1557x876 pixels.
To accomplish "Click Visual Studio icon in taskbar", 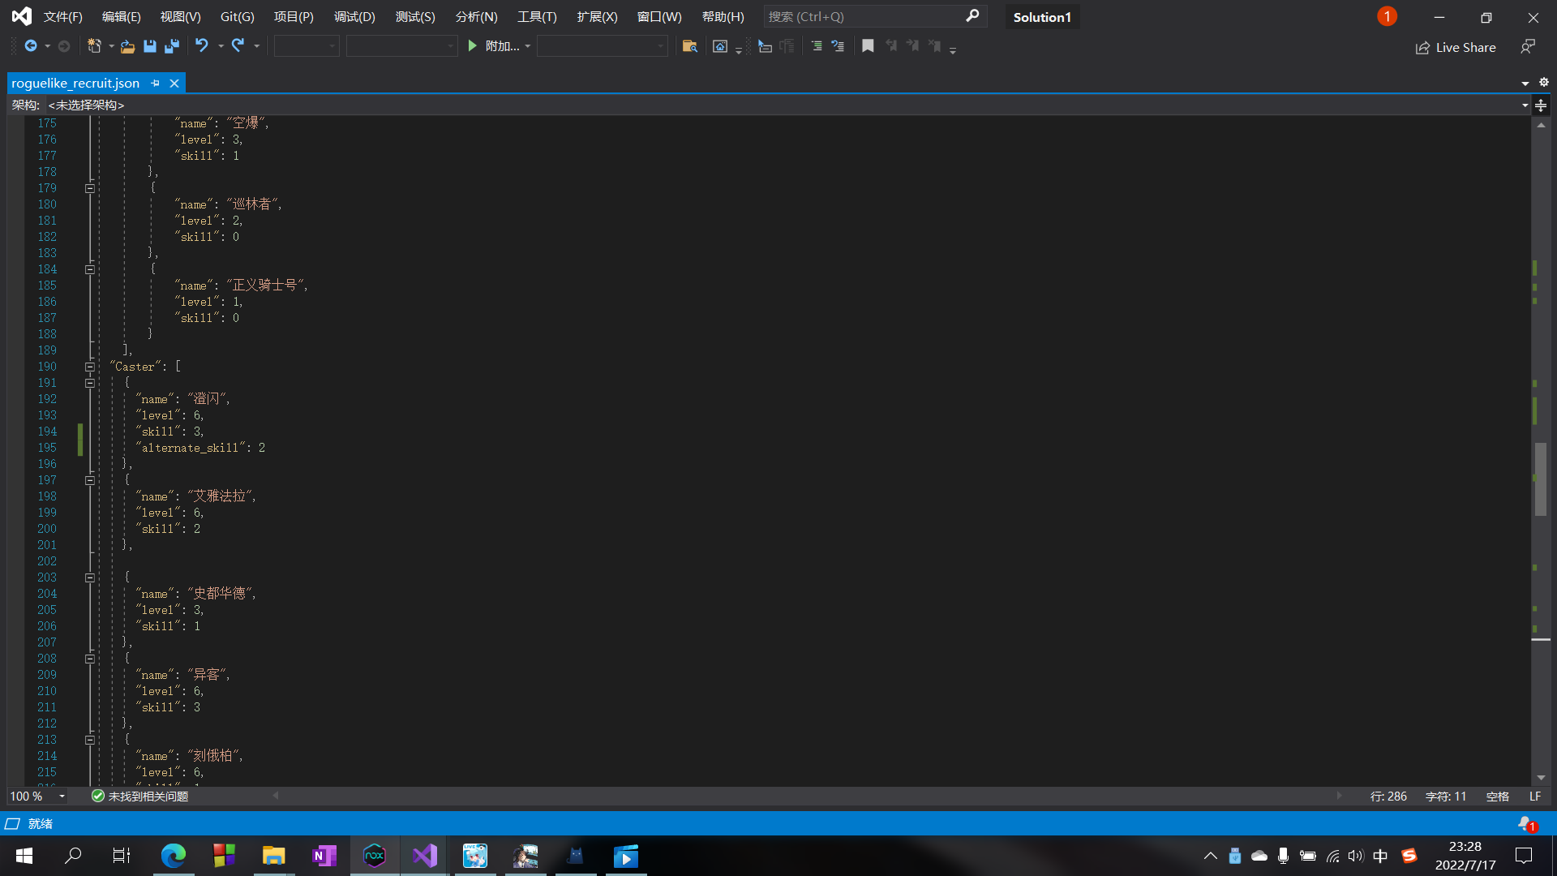I will click(x=425, y=856).
